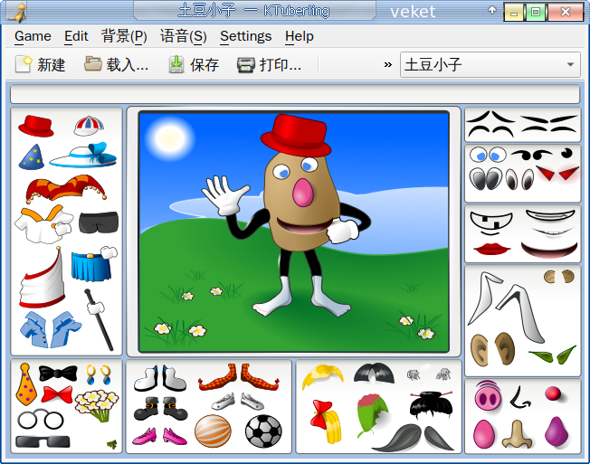Expand the toolbar overflow chevron »
The width and height of the screenshot is (590, 464).
tap(387, 65)
